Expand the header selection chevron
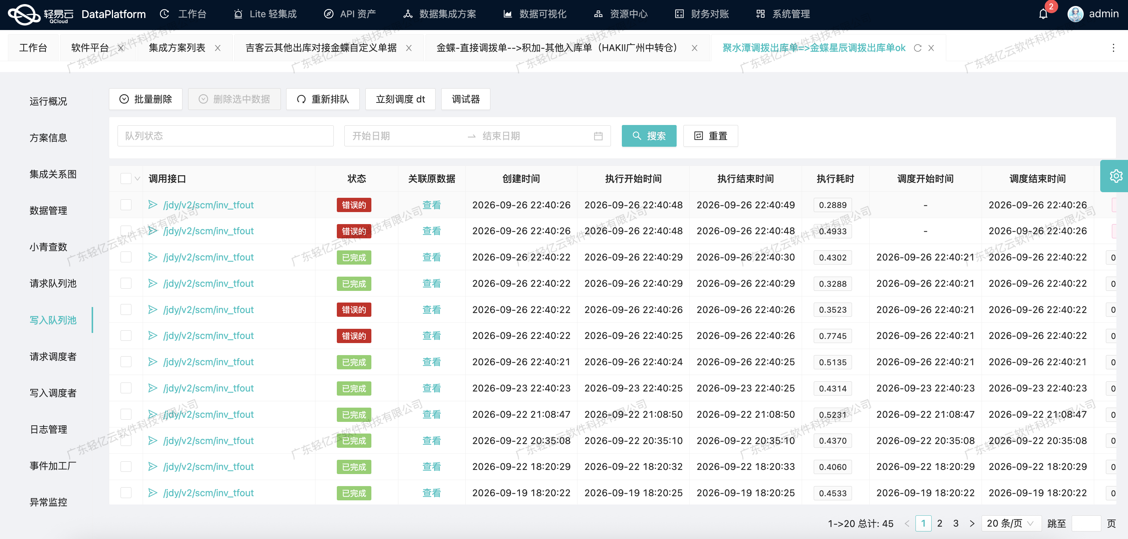Screen dimensions: 1128x539 tap(137, 179)
